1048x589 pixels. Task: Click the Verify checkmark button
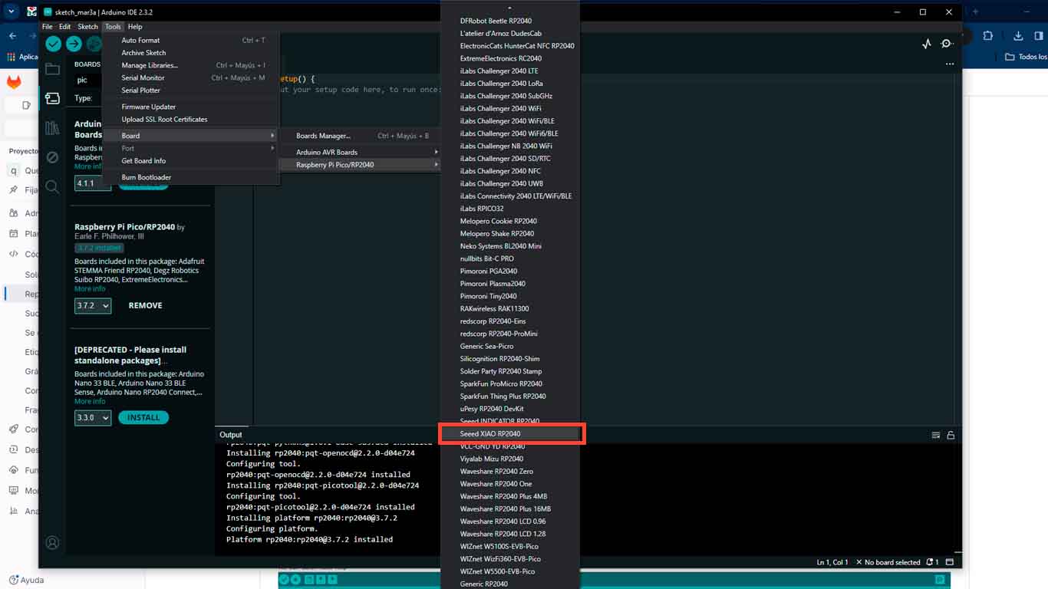(54, 44)
